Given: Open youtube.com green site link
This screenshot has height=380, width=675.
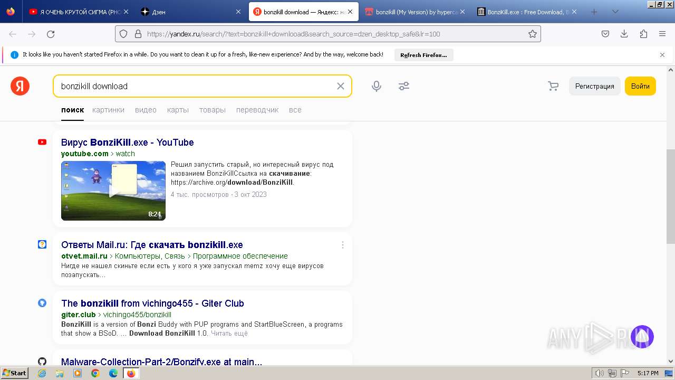Looking at the screenshot, I should click(85, 154).
